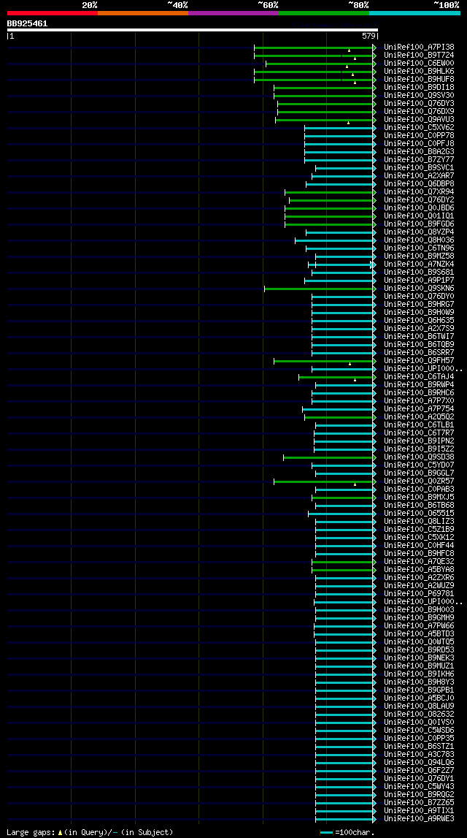Select the UniRef100_A7P754 label
The height and width of the screenshot is (838, 467).
click(x=419, y=409)
